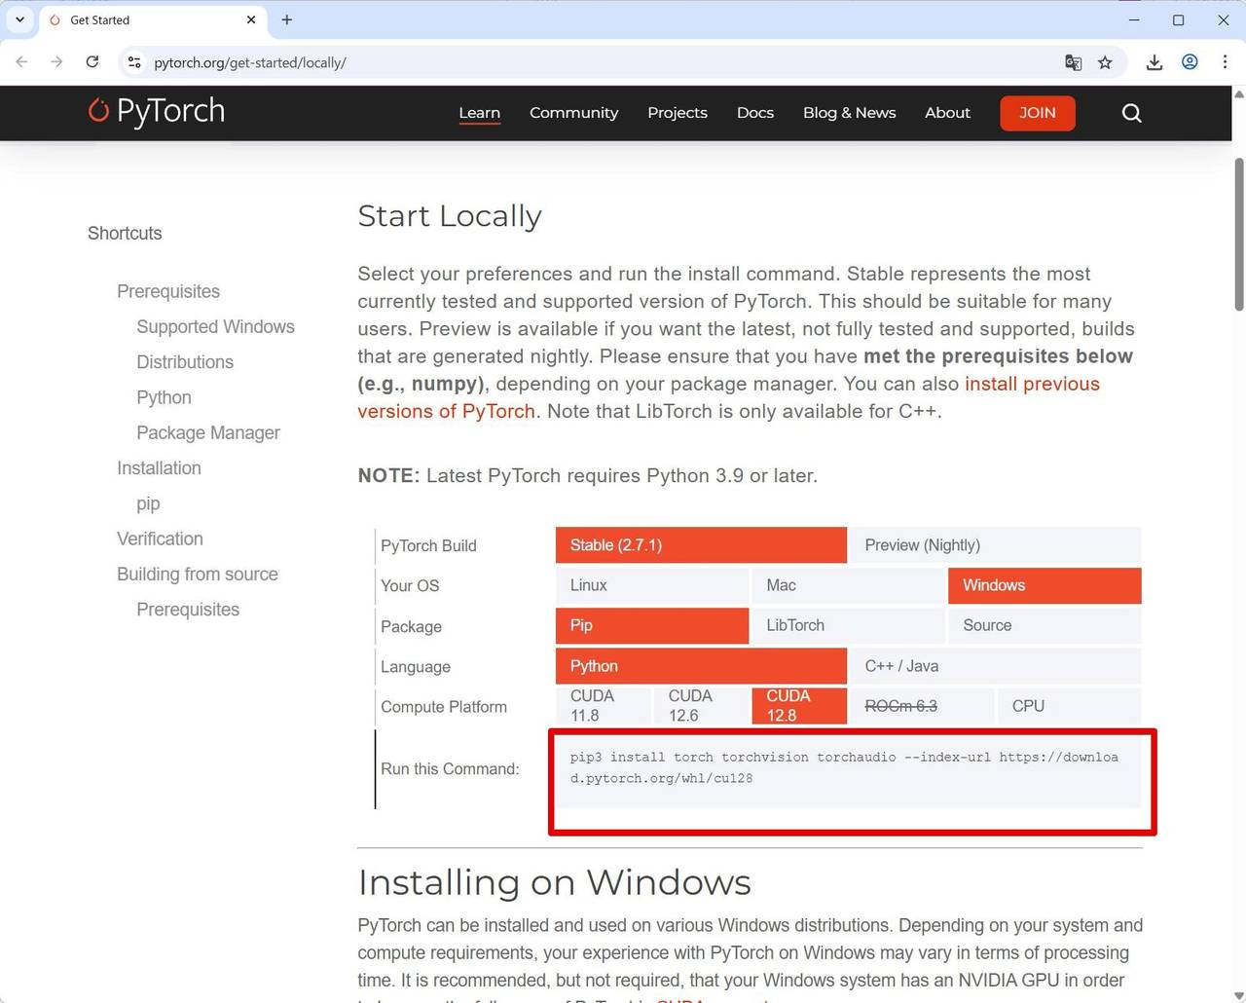The image size is (1246, 1003).
Task: Open the tab search dropdown arrow
Action: click(x=19, y=19)
